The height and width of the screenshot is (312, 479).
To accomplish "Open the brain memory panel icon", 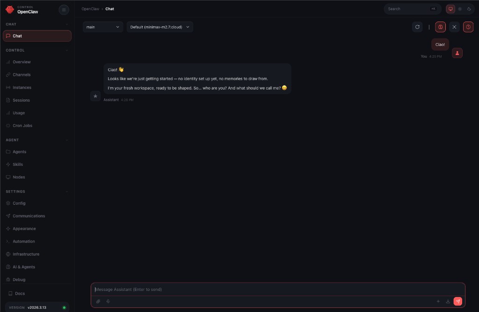I will [440, 27].
